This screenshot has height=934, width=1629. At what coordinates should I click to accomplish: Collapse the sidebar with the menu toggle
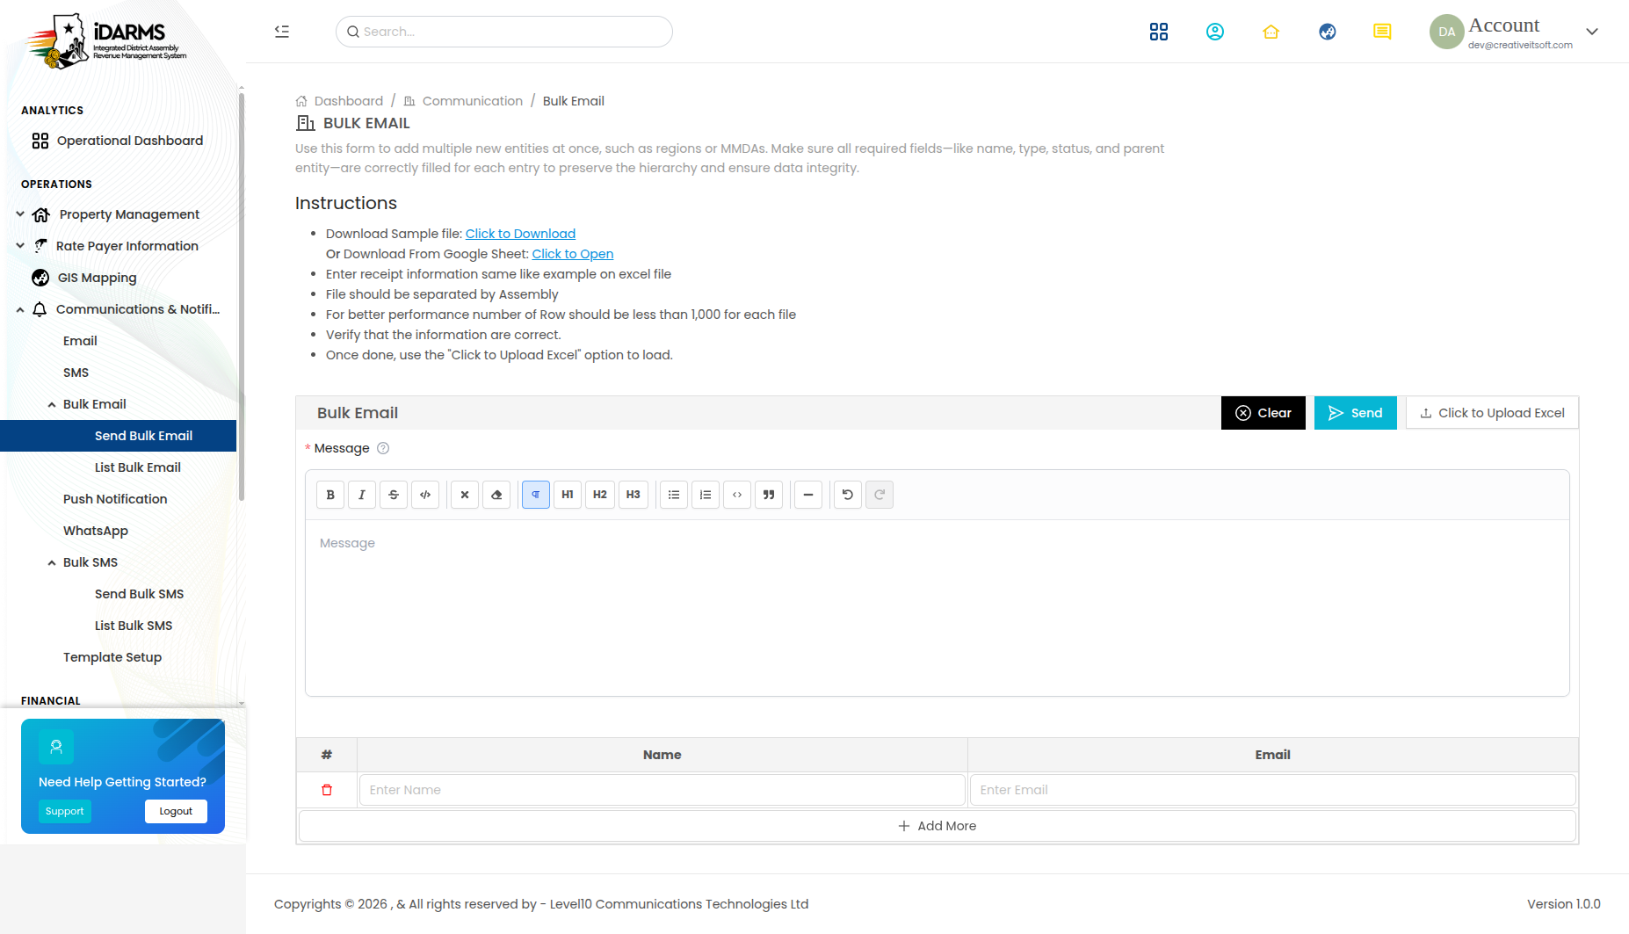coord(282,32)
